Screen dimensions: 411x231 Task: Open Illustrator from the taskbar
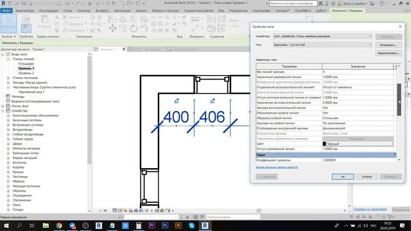(179, 225)
